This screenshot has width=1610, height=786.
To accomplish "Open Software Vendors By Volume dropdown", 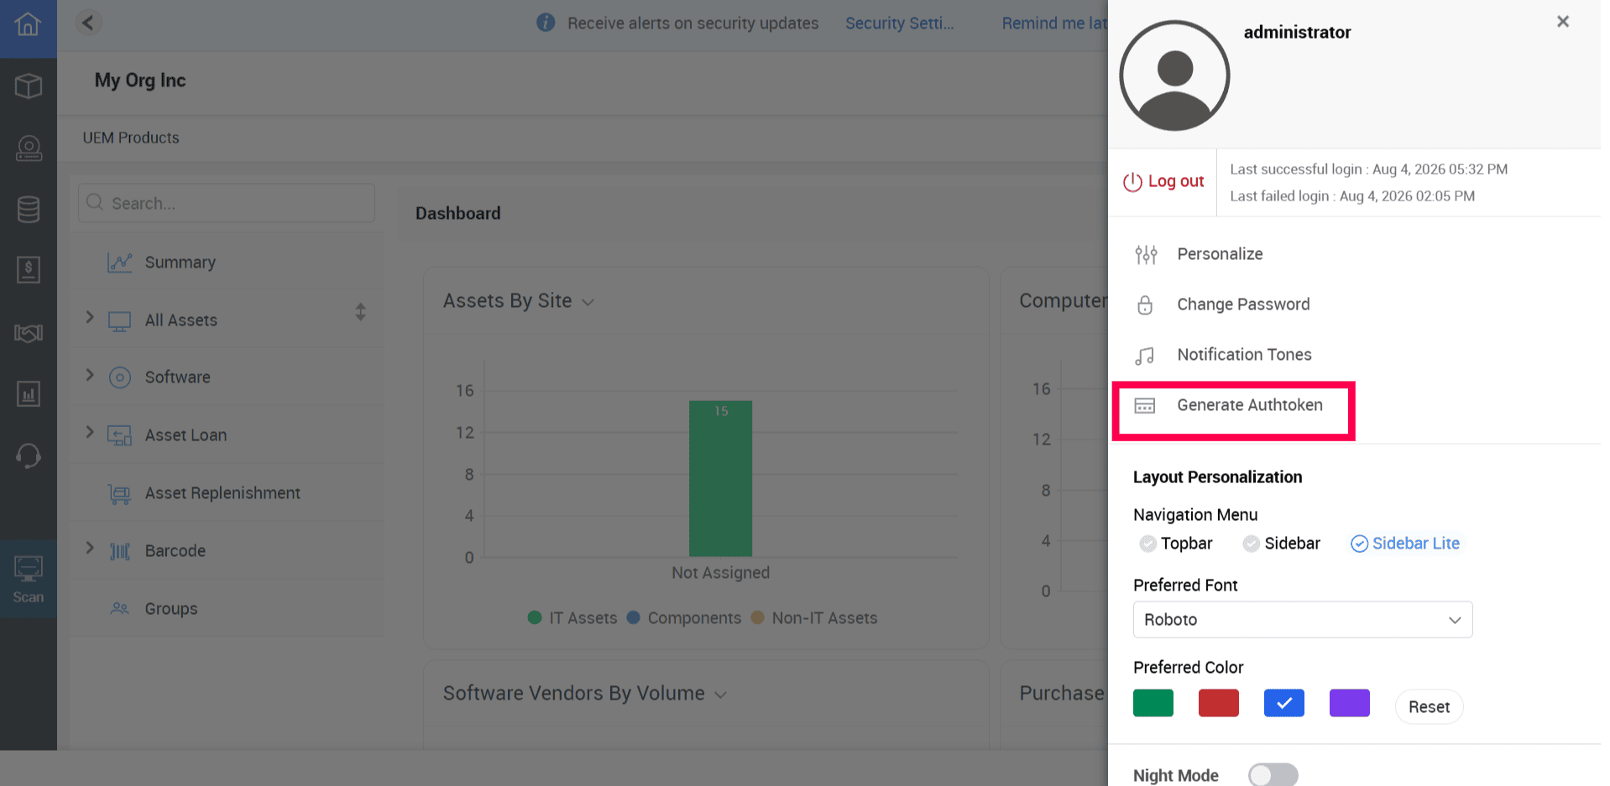I will [720, 695].
